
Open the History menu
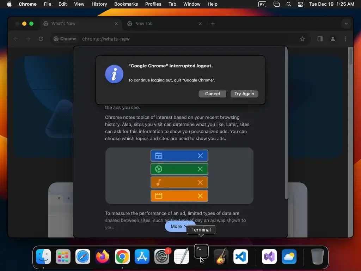[99, 4]
